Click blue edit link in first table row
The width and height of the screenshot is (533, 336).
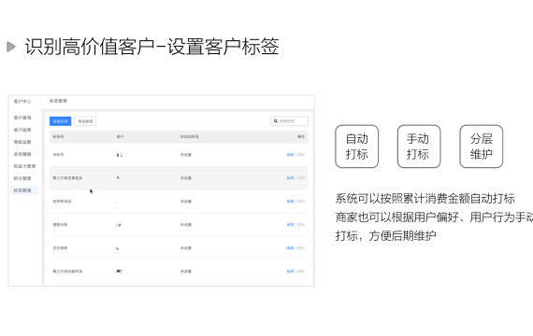(290, 155)
